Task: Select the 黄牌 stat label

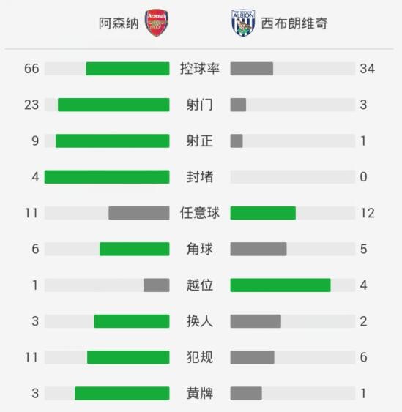Action: 200,394
